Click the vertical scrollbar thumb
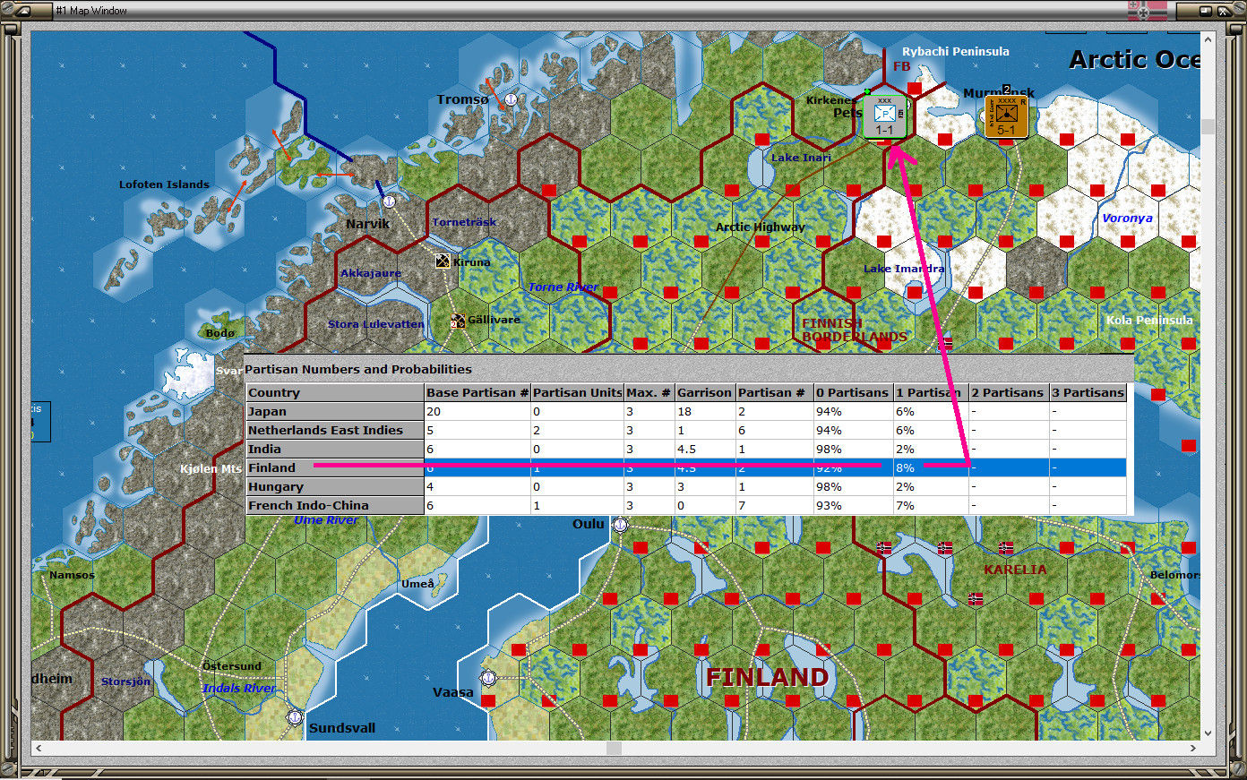The image size is (1247, 780). (1208, 126)
